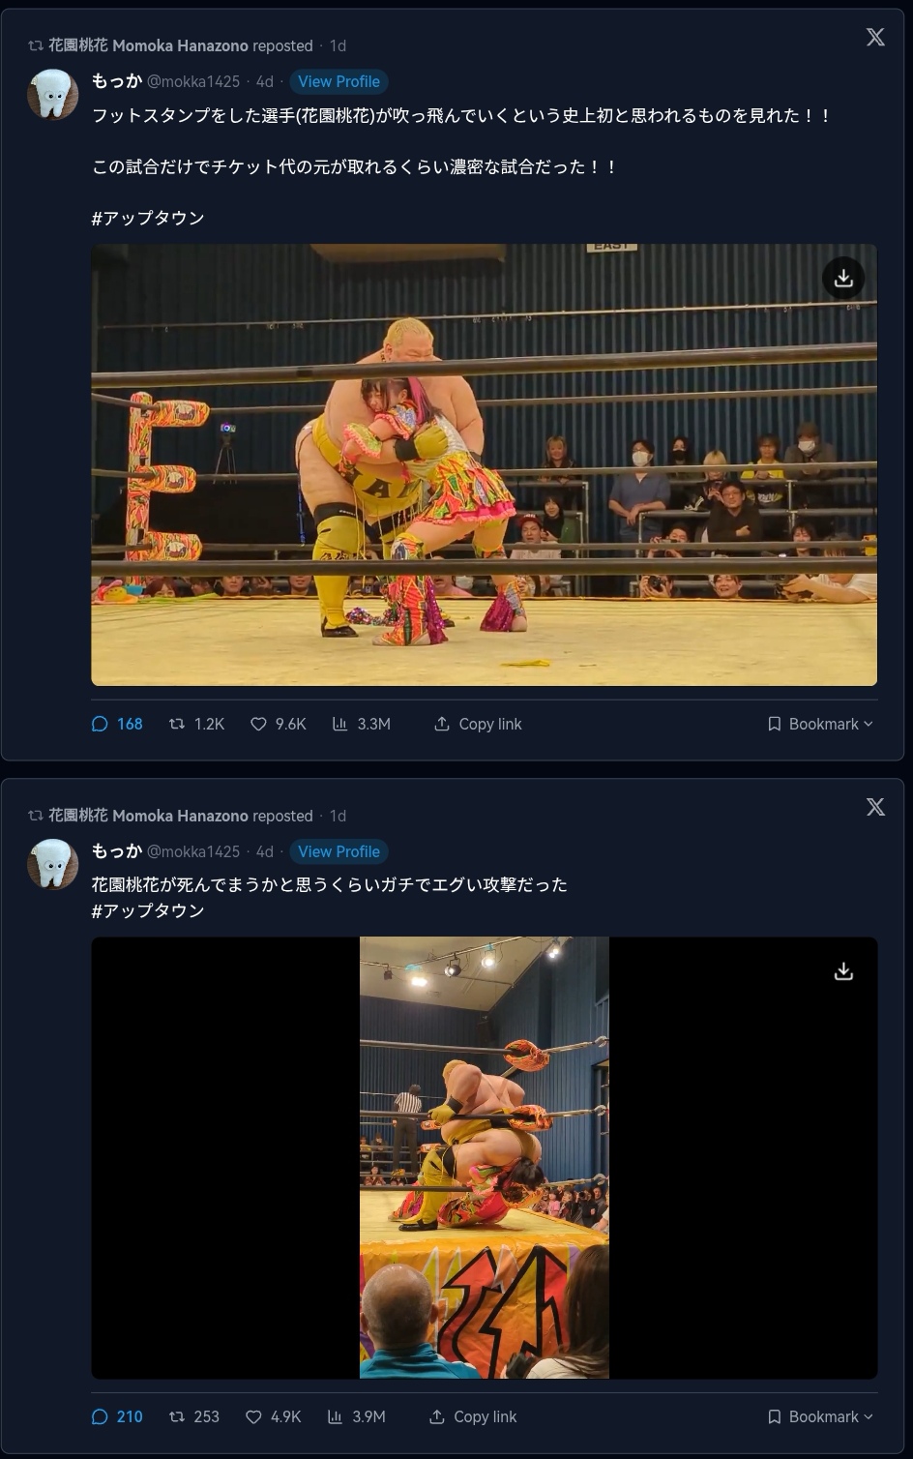Copy link of the second post
The width and height of the screenshot is (913, 1459).
click(473, 1416)
